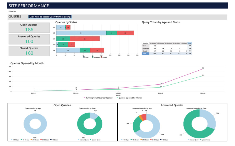Toggle Running Total Queries Opened legend item
Screen dimensions: 235x146
[x=98, y=98]
